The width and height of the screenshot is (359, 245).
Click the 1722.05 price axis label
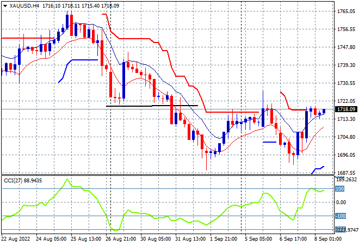click(346, 101)
